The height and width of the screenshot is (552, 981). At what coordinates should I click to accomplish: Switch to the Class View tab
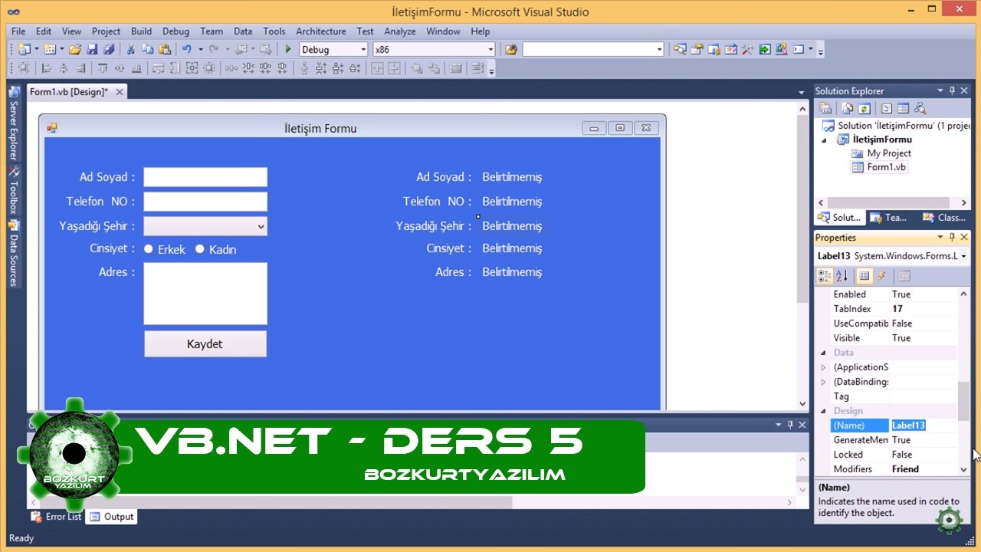(944, 218)
